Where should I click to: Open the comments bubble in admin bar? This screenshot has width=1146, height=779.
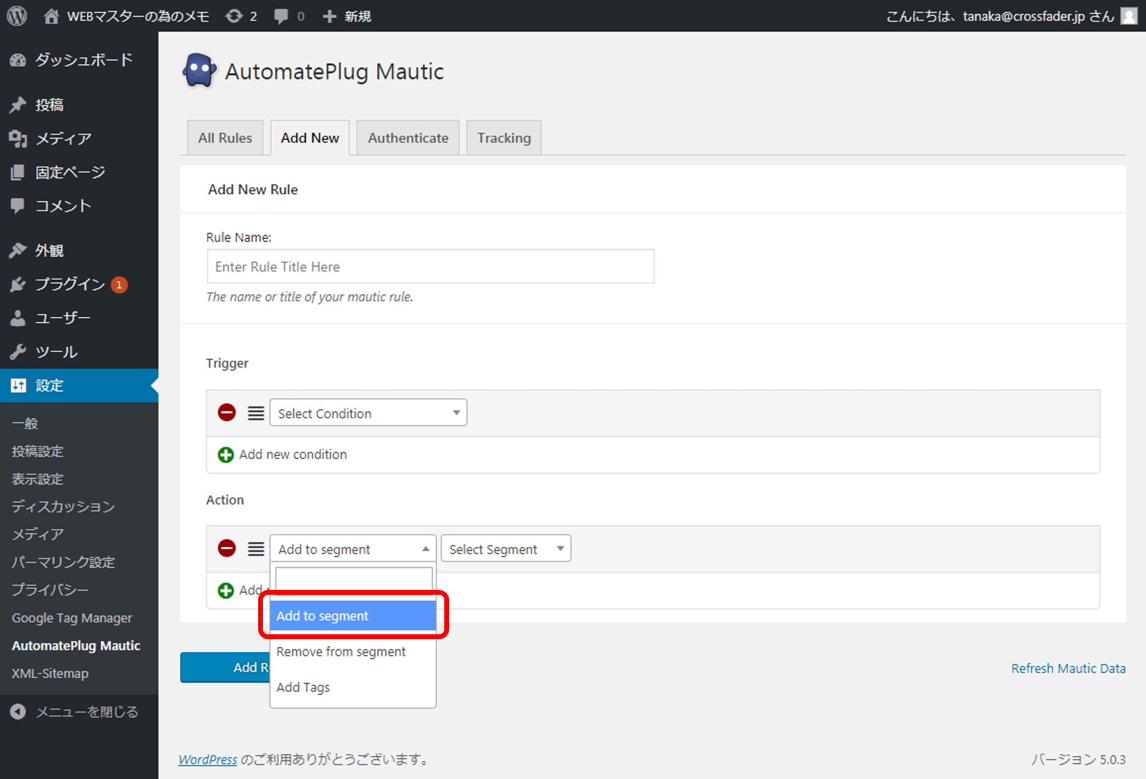pyautogui.click(x=289, y=16)
